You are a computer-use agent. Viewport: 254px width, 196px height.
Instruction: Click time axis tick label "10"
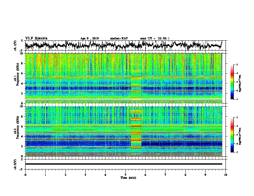pos(225,175)
